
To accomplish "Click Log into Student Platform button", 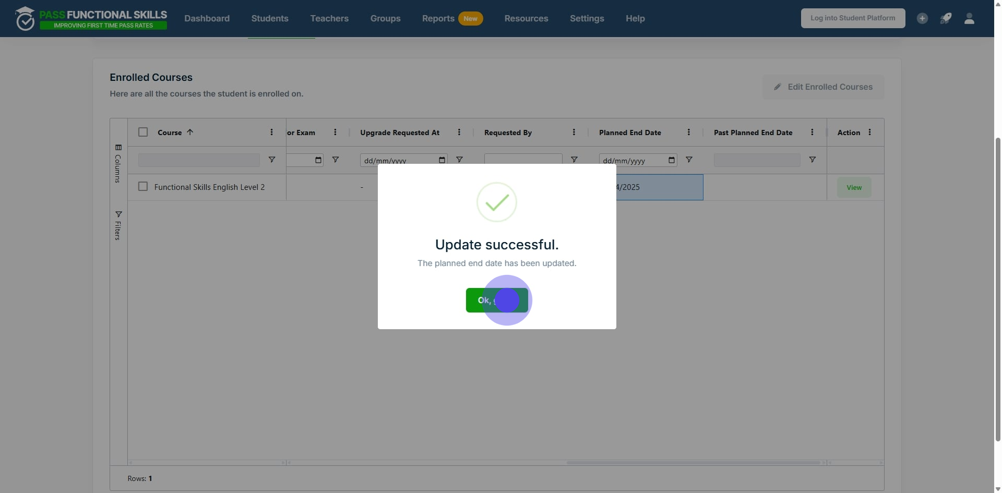I will pos(853,18).
